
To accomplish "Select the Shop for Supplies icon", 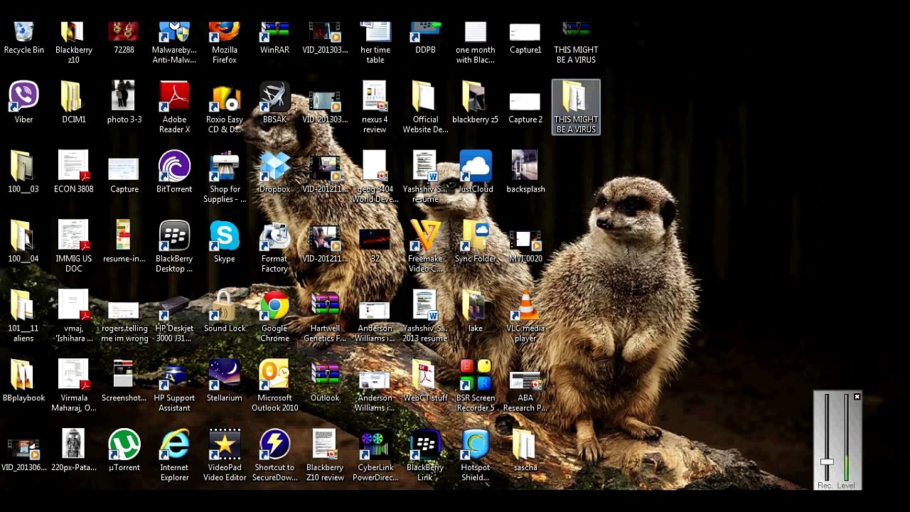I will (225, 178).
